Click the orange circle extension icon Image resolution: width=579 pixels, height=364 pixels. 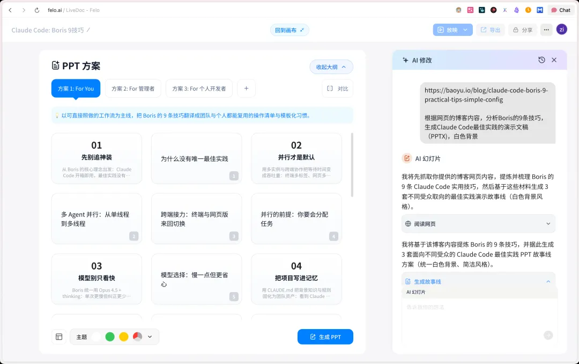pyautogui.click(x=528, y=10)
